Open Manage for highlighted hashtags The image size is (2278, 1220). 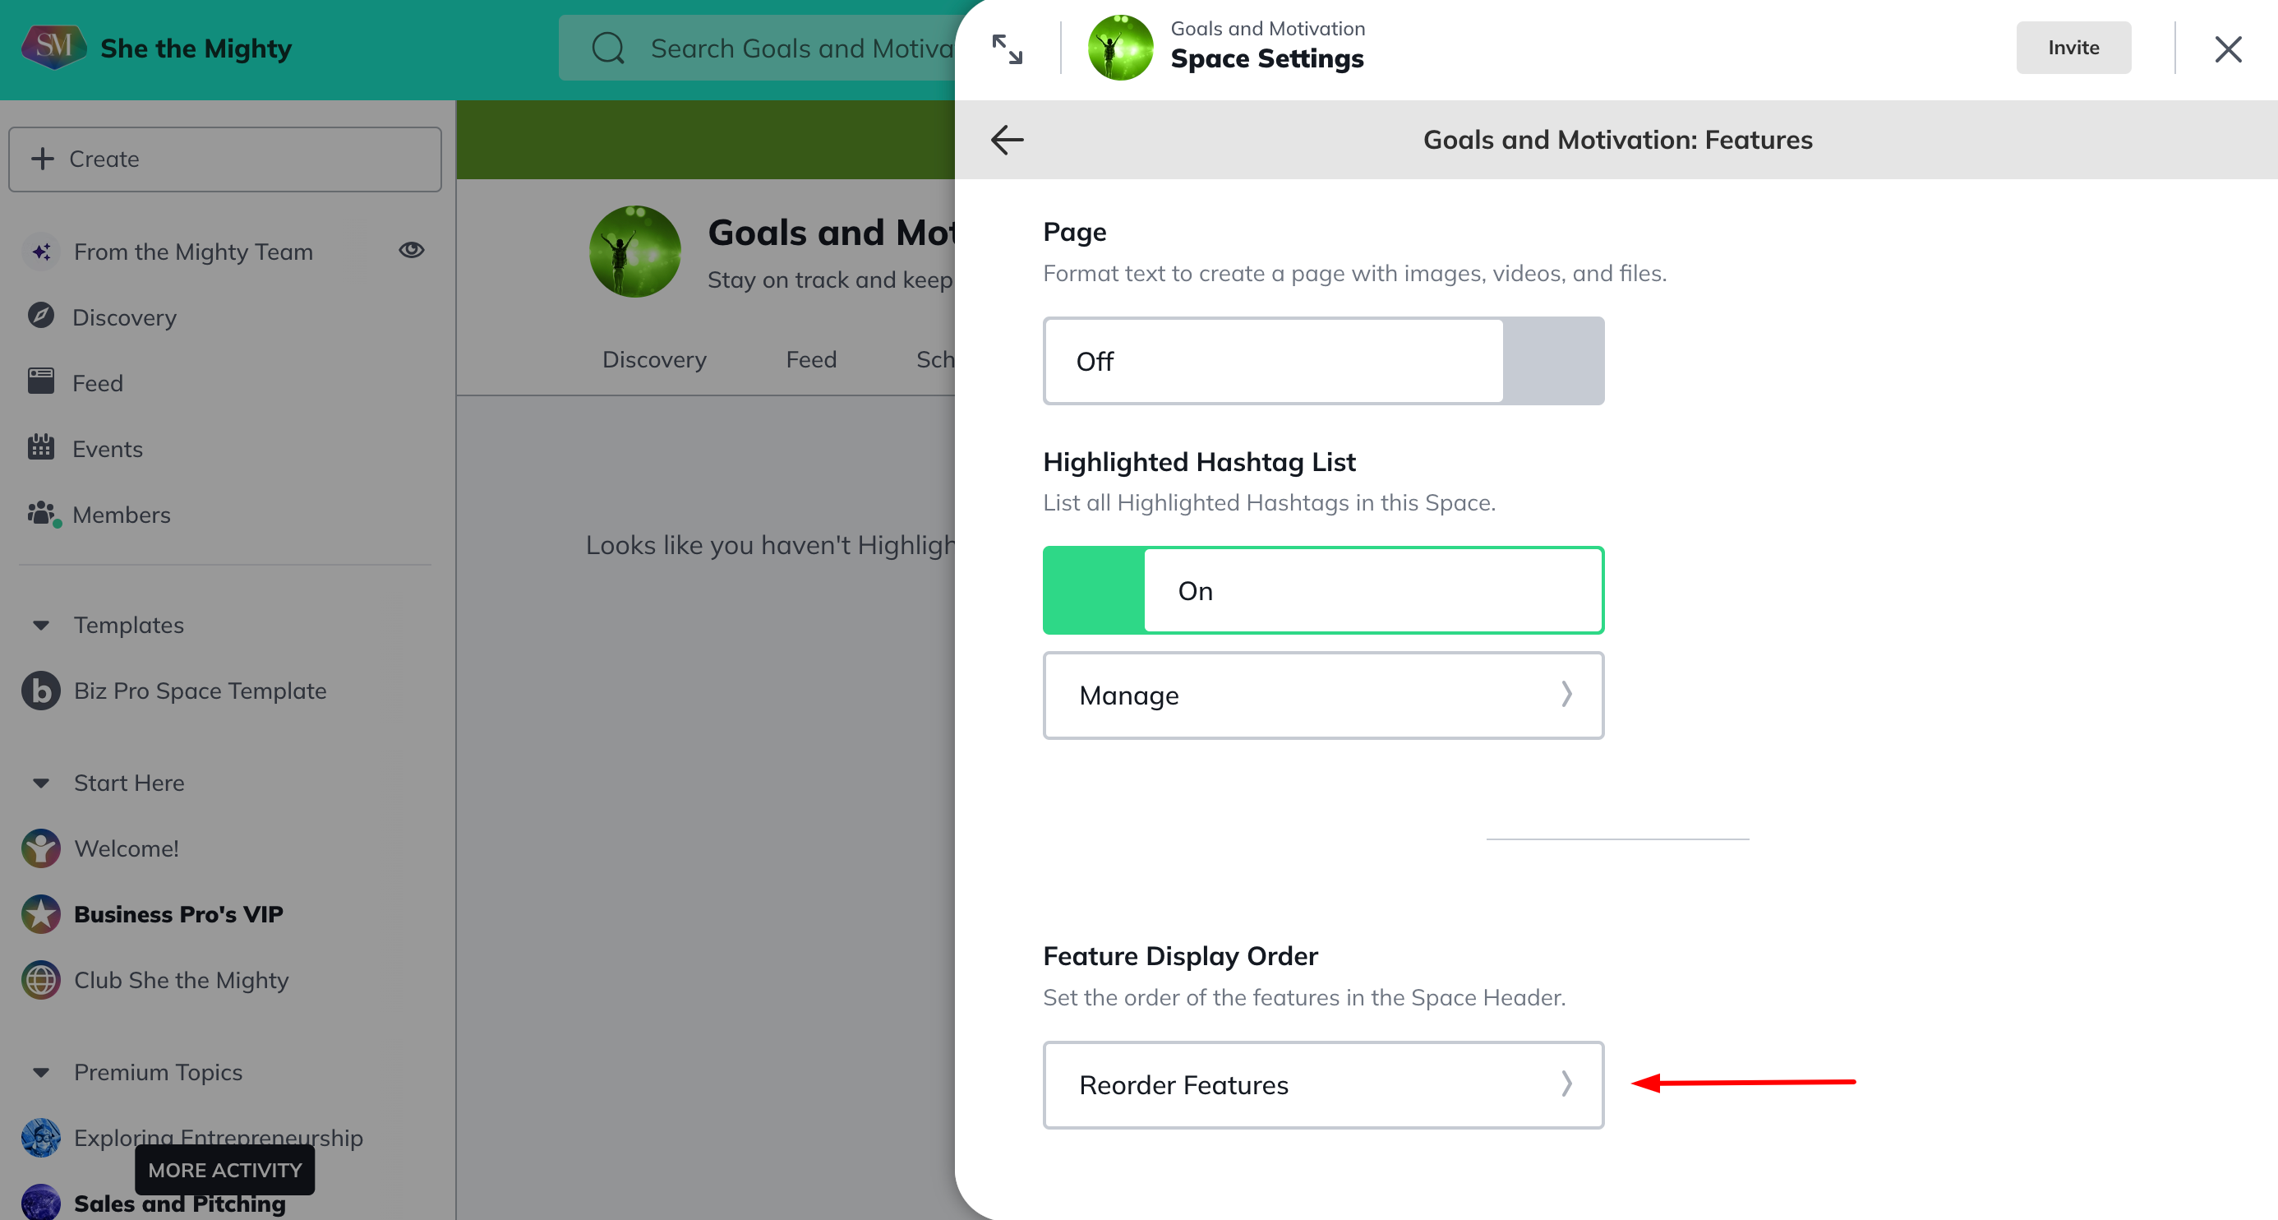(1323, 695)
